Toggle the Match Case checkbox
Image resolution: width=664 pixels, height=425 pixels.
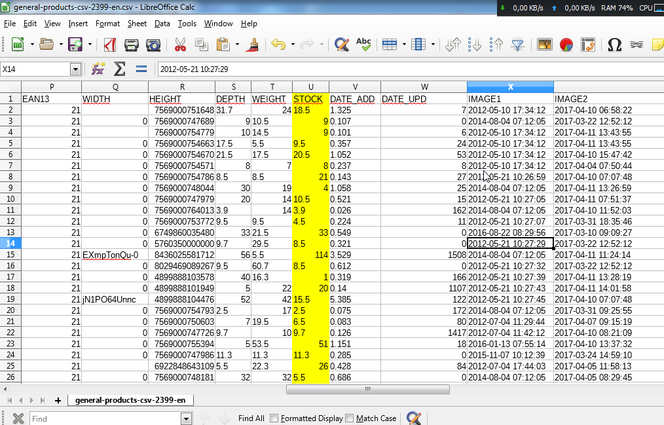350,418
